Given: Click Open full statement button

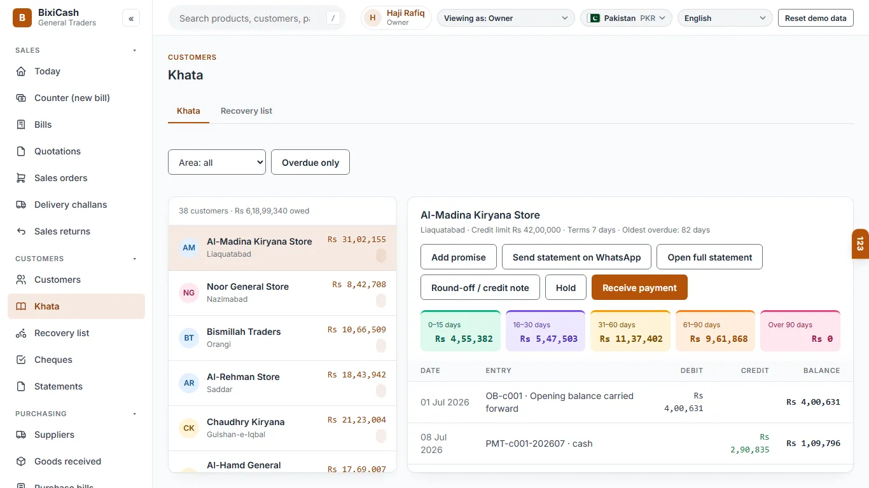Looking at the screenshot, I should [710, 257].
